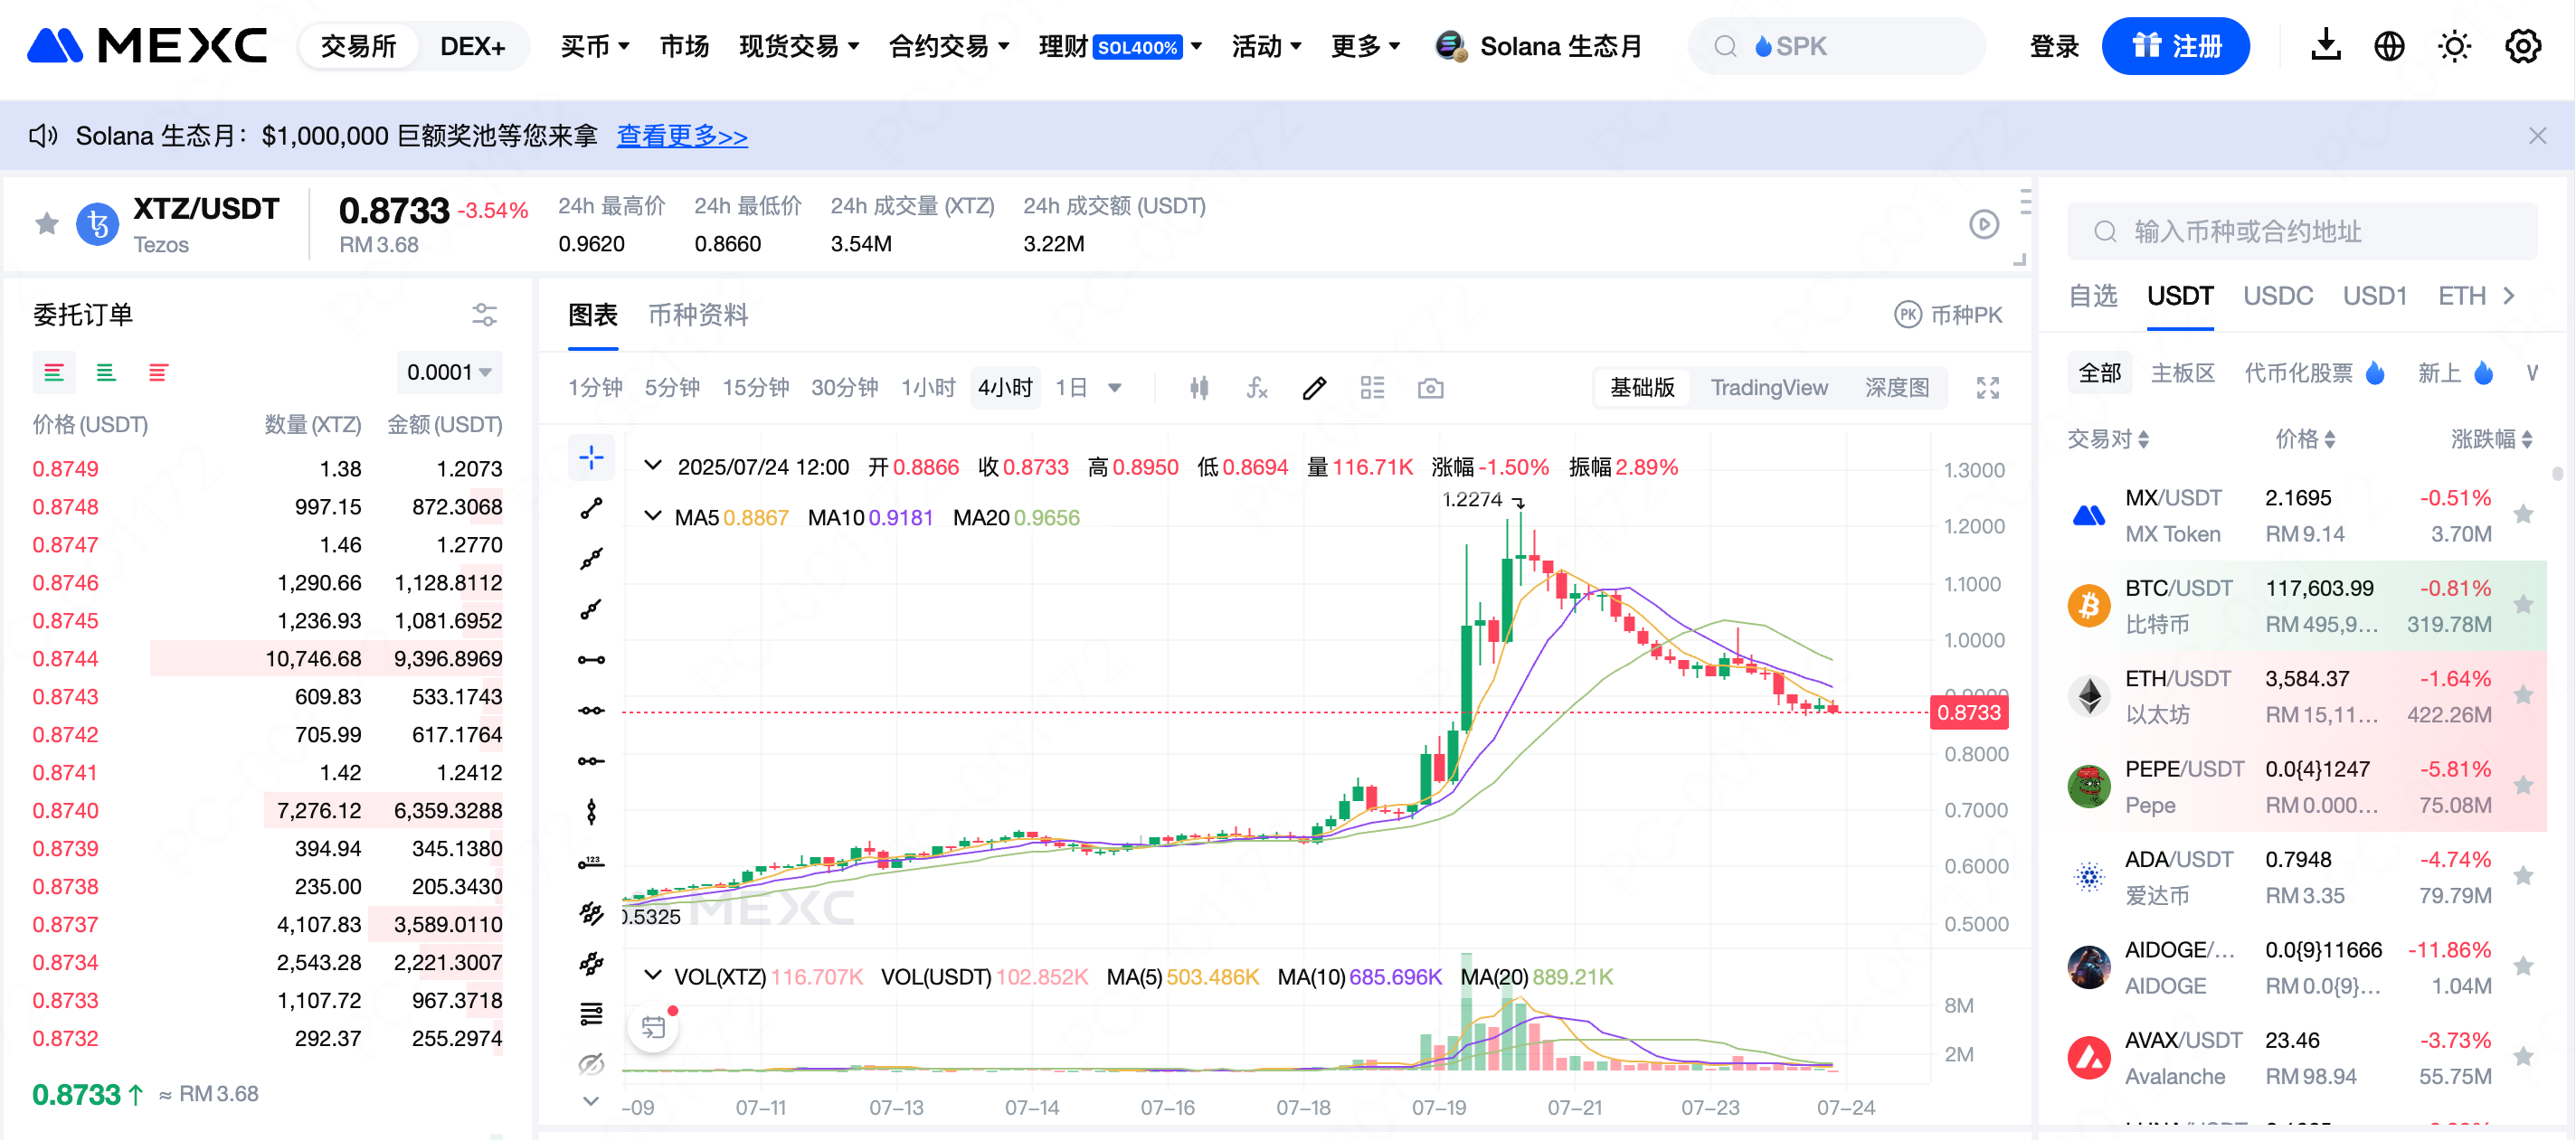Viewport: 2576px width, 1141px height.
Task: Open indicators fx icon
Action: click(x=1257, y=388)
